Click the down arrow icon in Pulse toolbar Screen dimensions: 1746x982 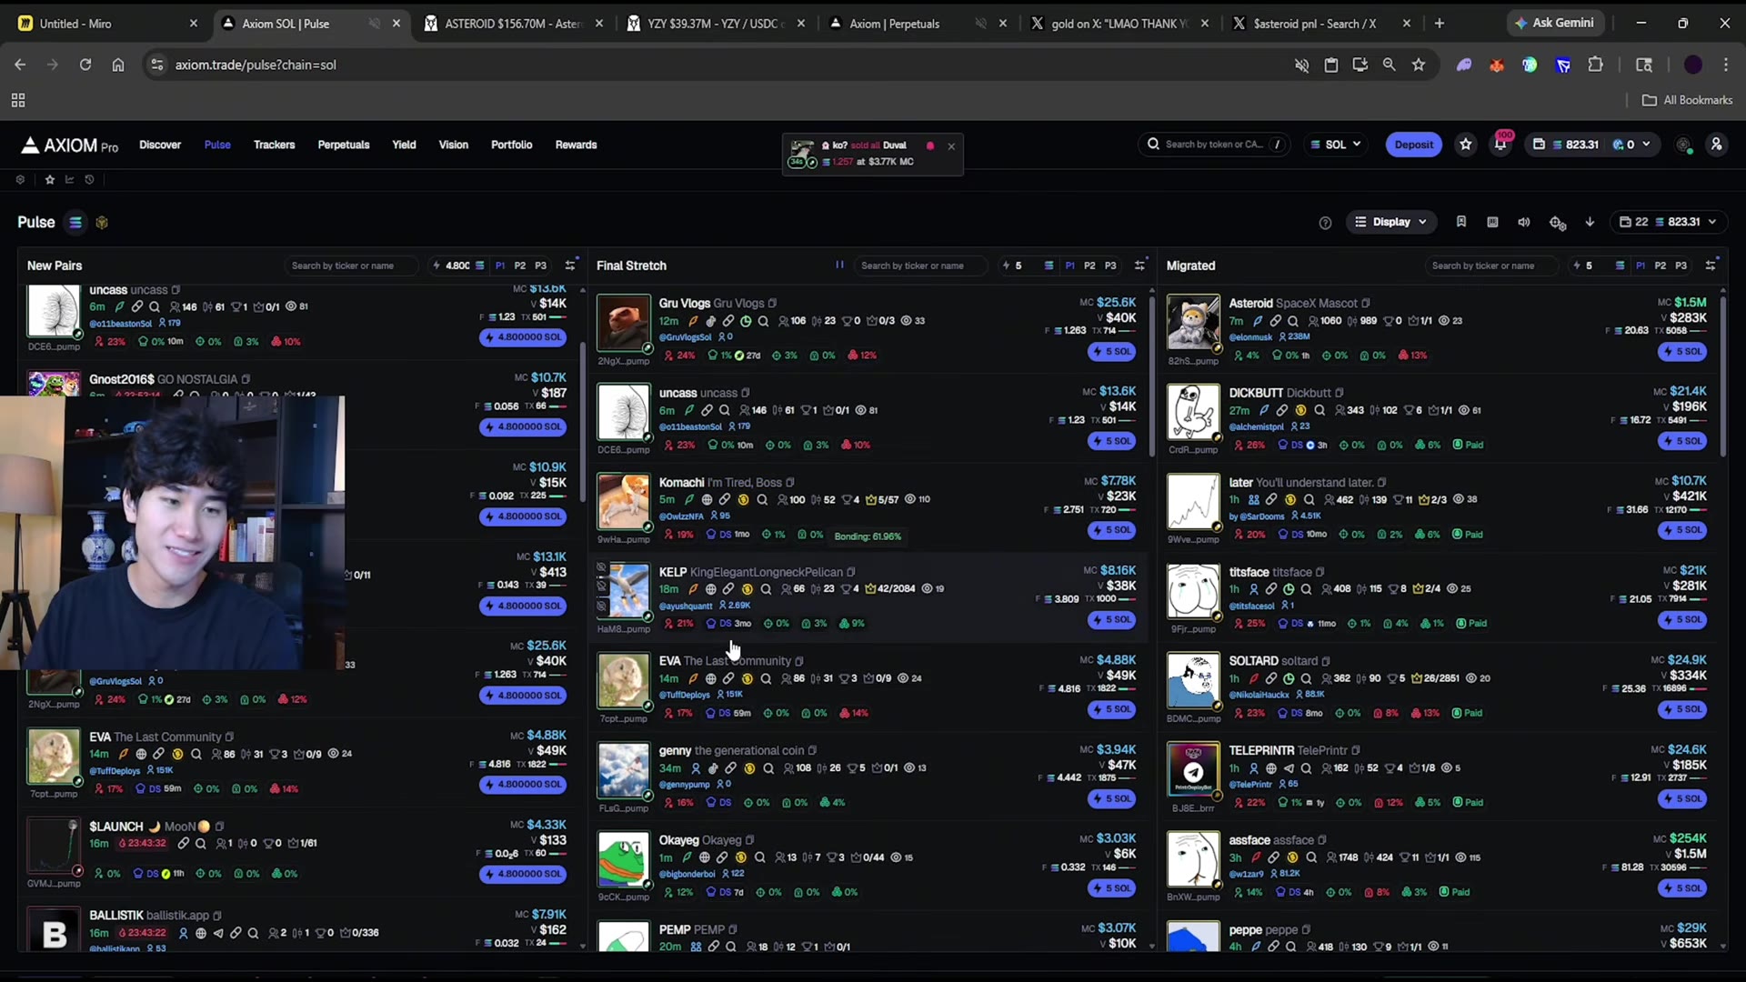pos(1590,222)
